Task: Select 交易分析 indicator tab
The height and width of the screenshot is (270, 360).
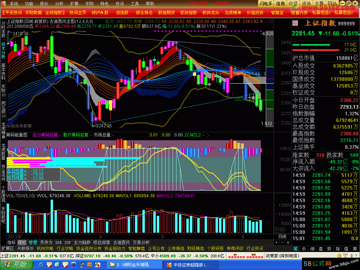Action: tap(141, 243)
